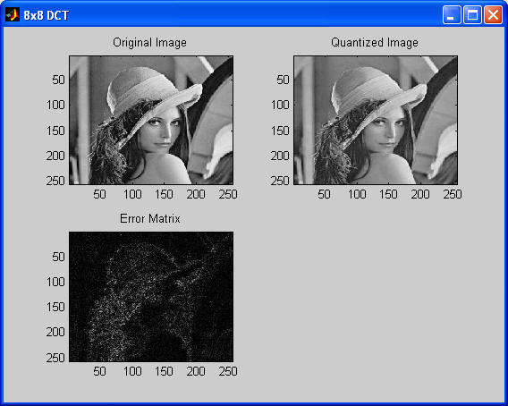
Task: Maximize the 8x8 DCT window
Action: click(x=472, y=15)
